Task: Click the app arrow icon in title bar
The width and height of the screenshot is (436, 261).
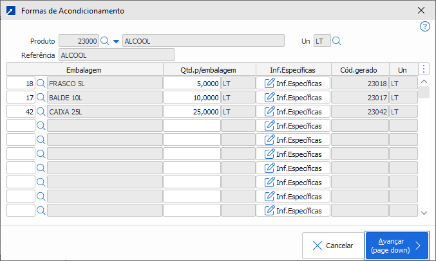Action: click(10, 11)
